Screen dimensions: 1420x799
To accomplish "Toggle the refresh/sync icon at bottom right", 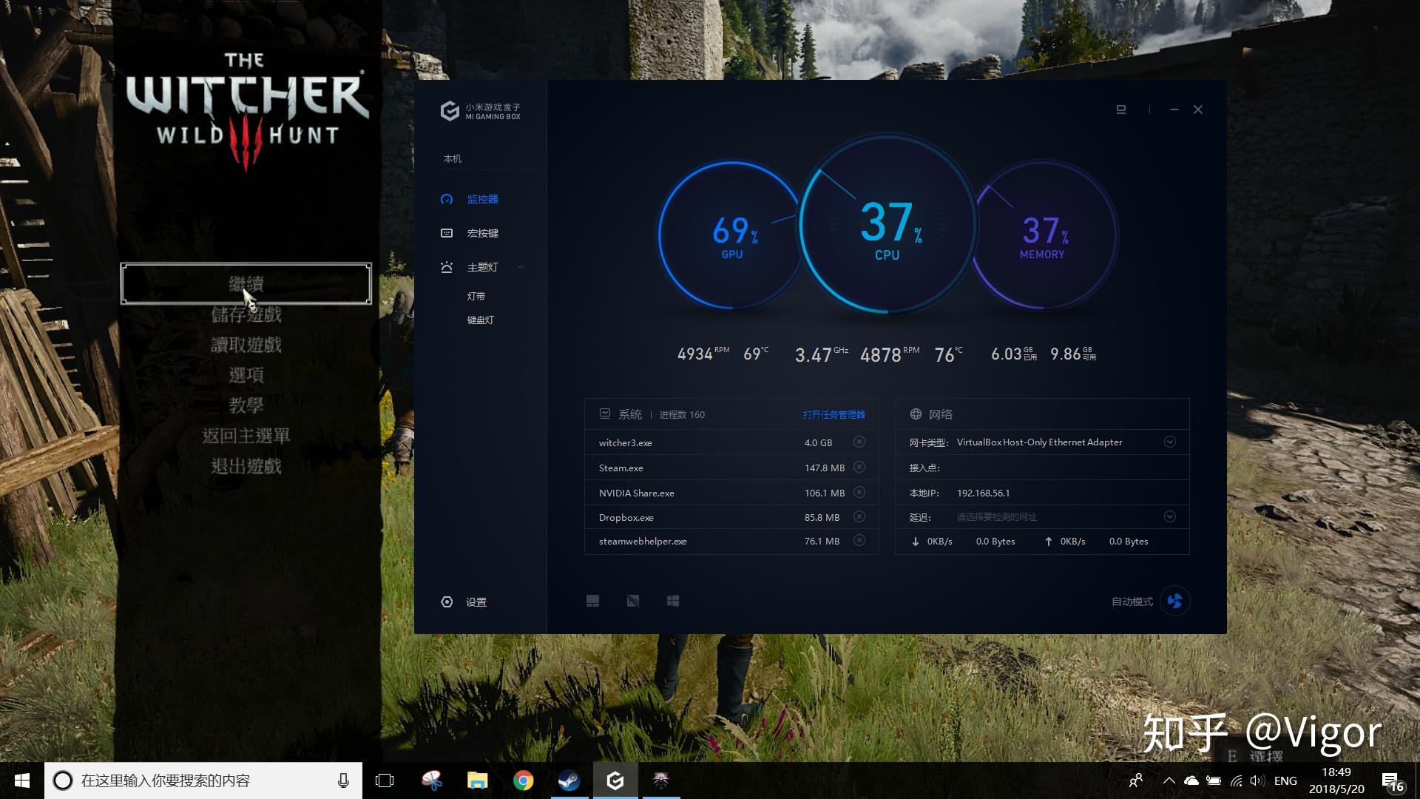I will pyautogui.click(x=1176, y=601).
